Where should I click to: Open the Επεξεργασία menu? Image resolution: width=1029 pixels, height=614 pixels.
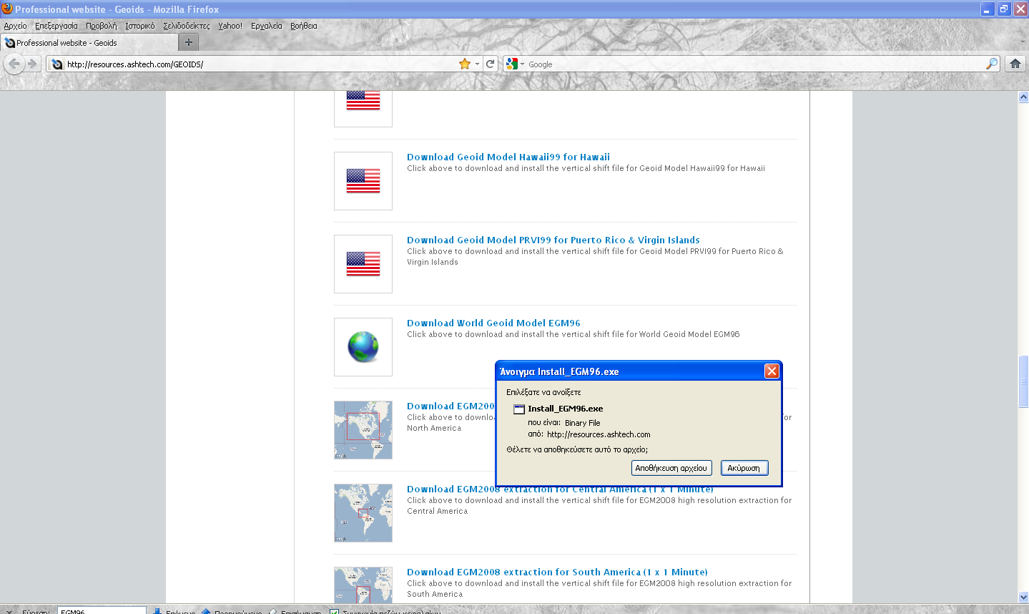coord(56,26)
